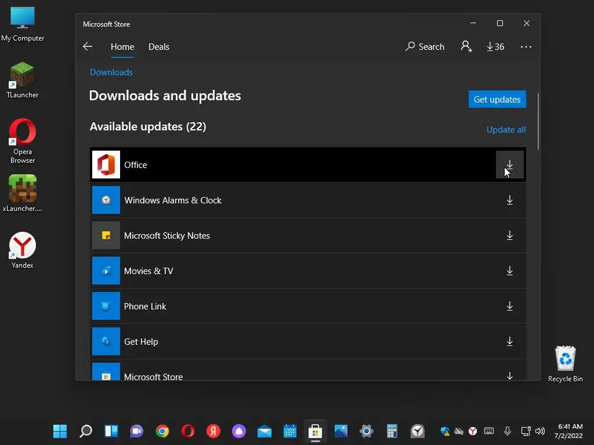
Task: Open the Windows Start menu
Action: coord(60,431)
